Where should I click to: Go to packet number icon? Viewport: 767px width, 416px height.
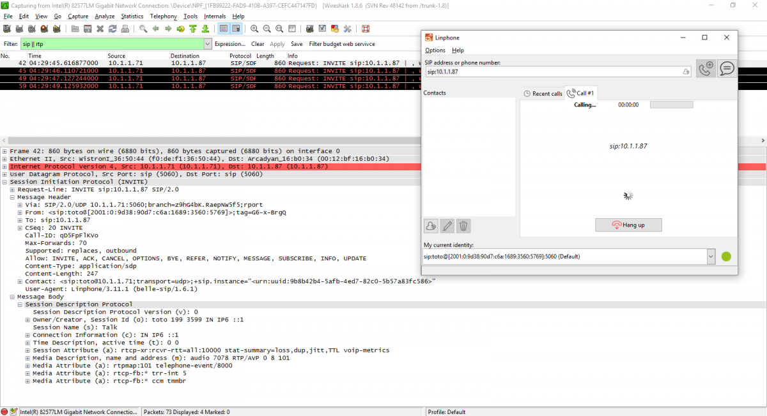click(180, 29)
